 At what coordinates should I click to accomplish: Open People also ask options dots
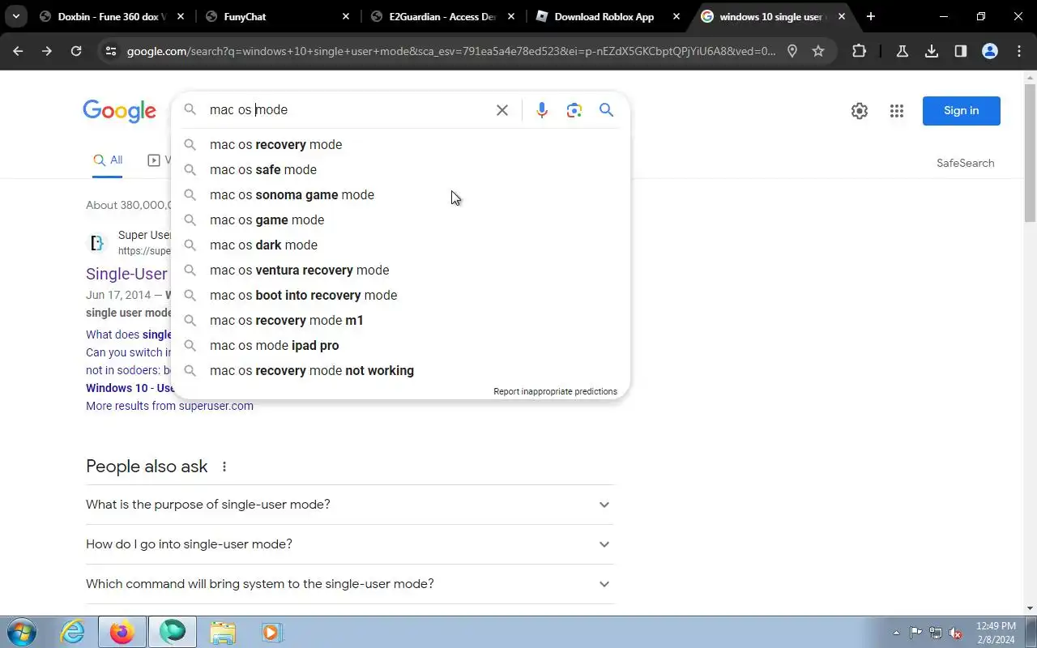224,467
